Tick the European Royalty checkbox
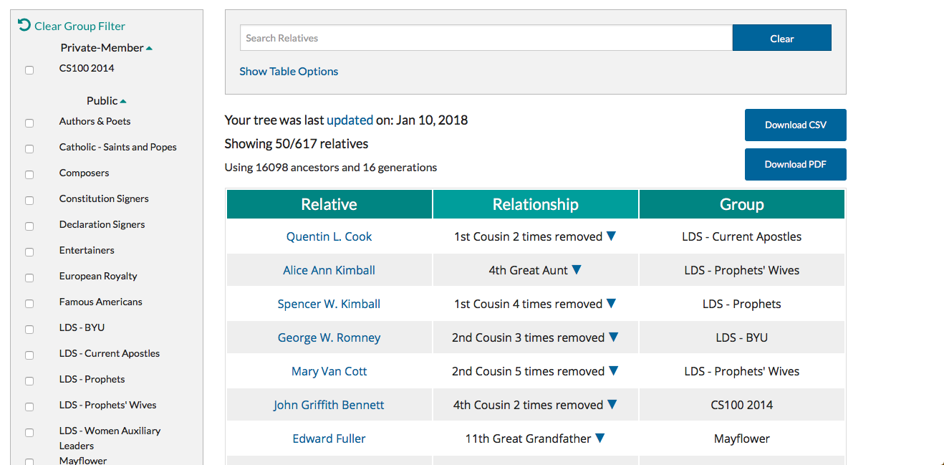The height and width of the screenshot is (465, 944). [x=29, y=278]
